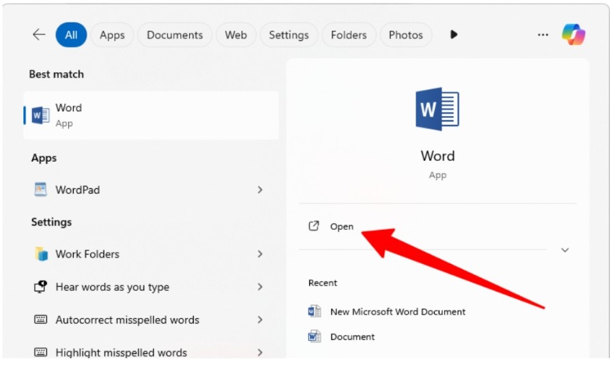The image size is (610, 365).
Task: Open the three-dot more options menu
Action: click(x=542, y=35)
